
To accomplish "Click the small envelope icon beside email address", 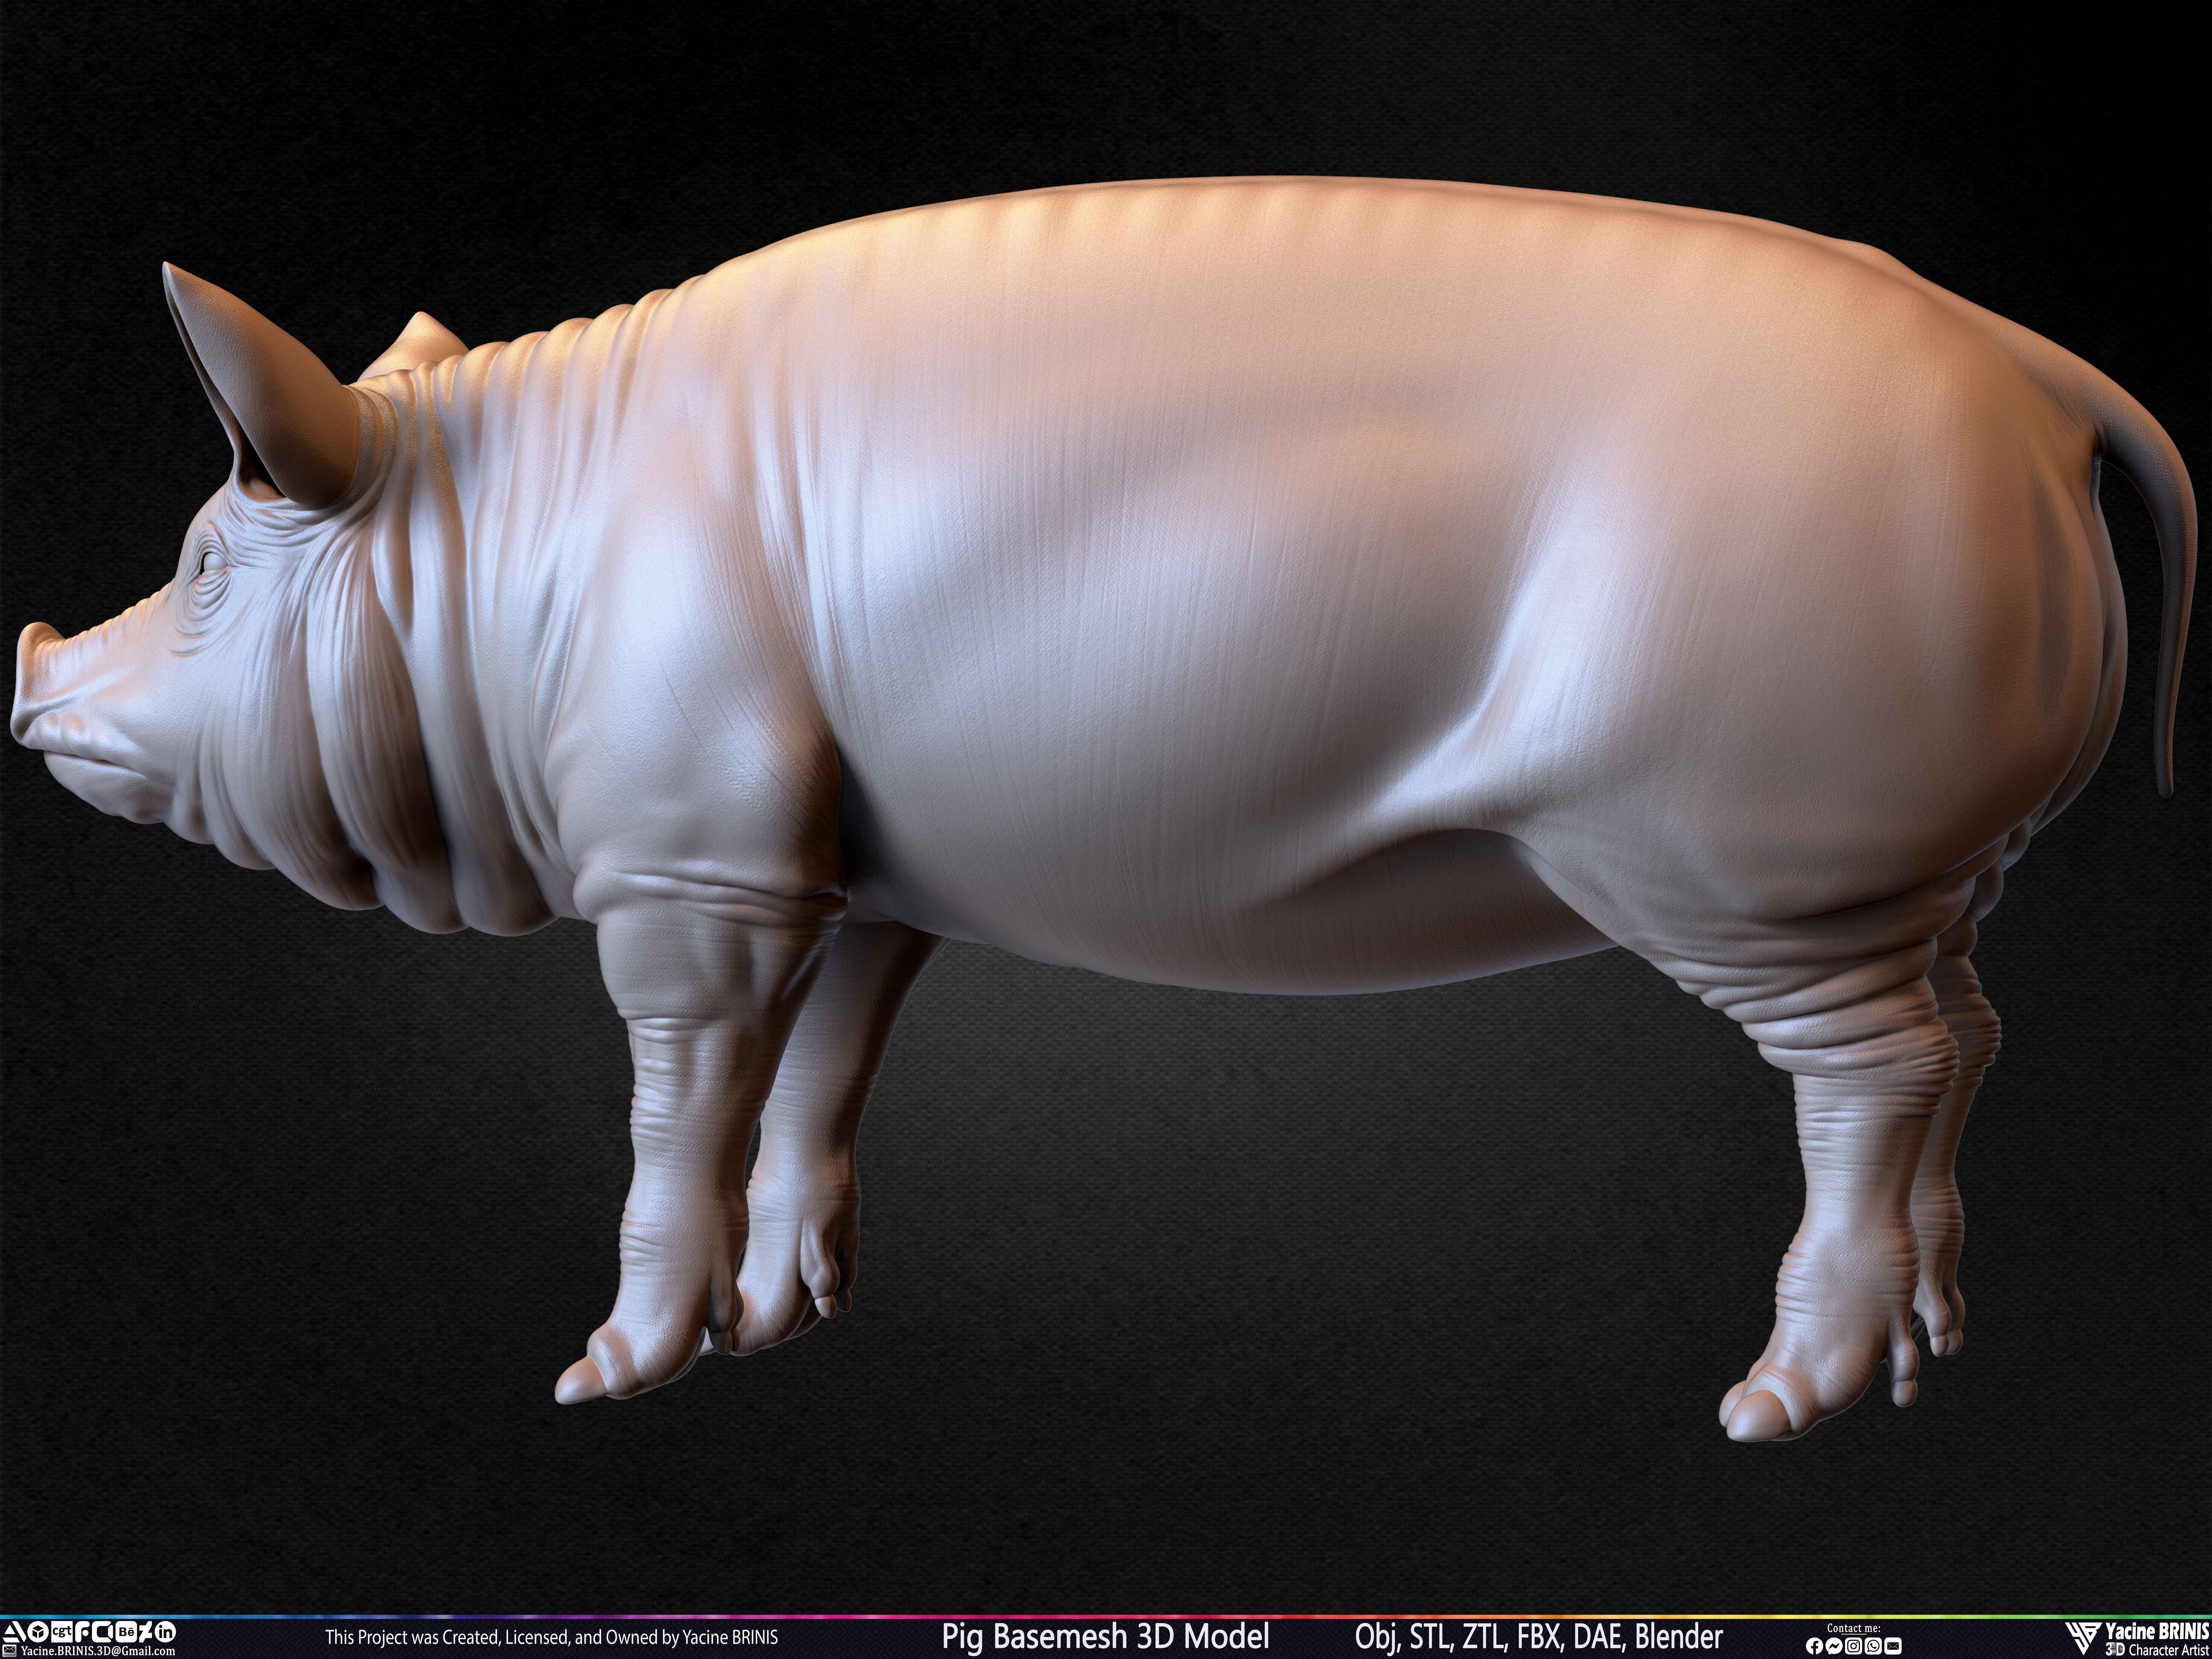I will click(x=9, y=1651).
